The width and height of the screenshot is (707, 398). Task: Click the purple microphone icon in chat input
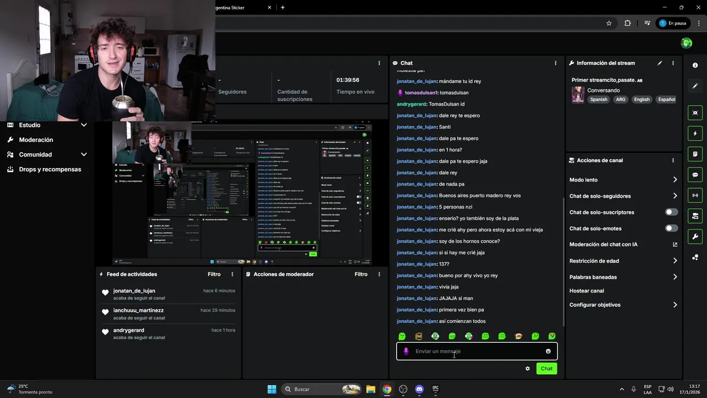(x=406, y=351)
